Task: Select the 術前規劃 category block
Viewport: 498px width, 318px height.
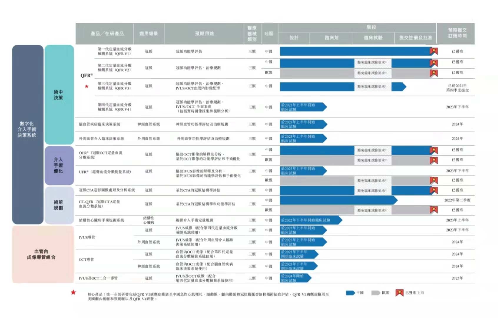Action: click(x=59, y=205)
